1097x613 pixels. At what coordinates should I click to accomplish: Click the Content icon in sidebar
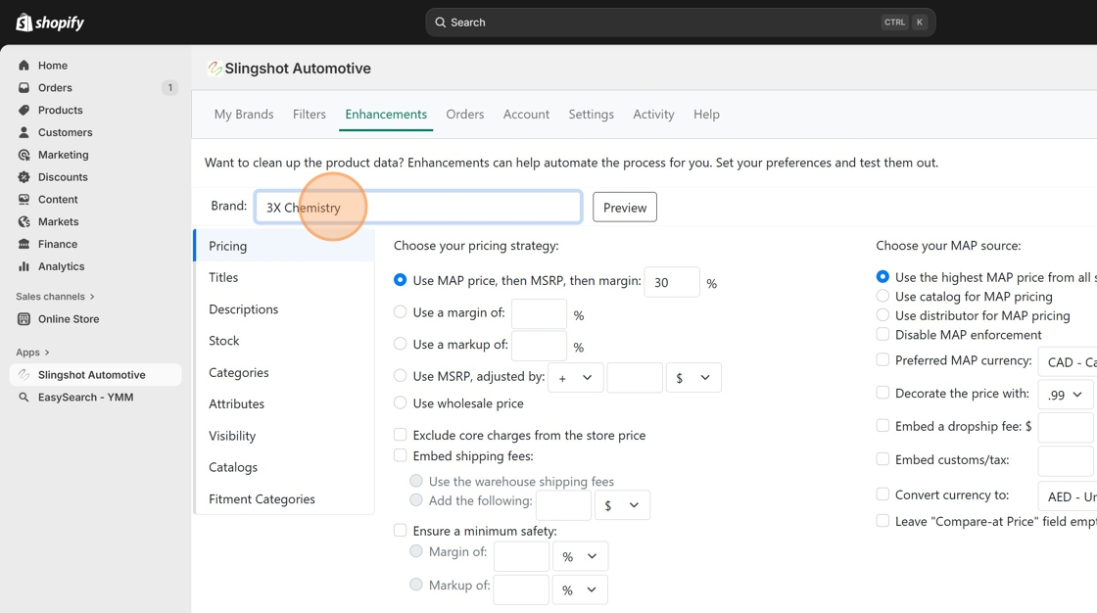coord(24,200)
